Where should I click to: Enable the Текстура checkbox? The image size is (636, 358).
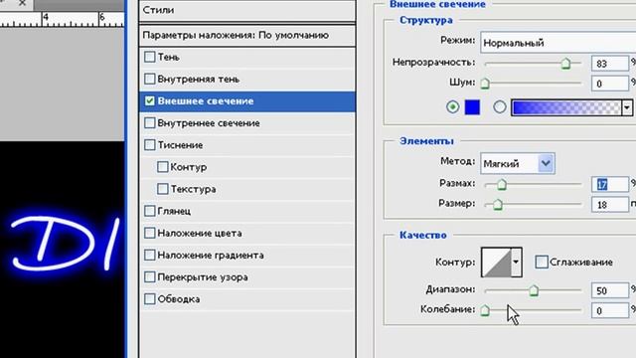tap(163, 189)
